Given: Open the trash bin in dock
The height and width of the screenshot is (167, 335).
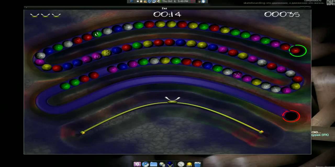Looking at the screenshot, I should (x=198, y=164).
